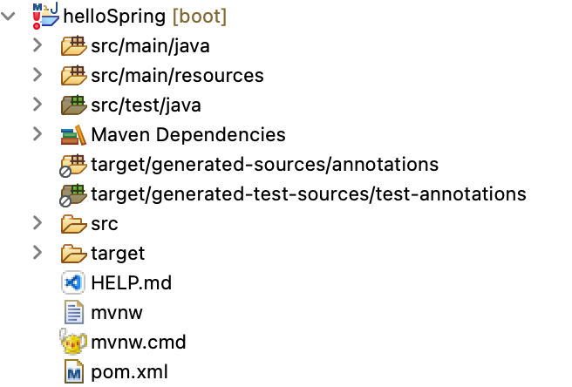
Task: Expand the Maven Dependencies node
Action: [x=37, y=135]
